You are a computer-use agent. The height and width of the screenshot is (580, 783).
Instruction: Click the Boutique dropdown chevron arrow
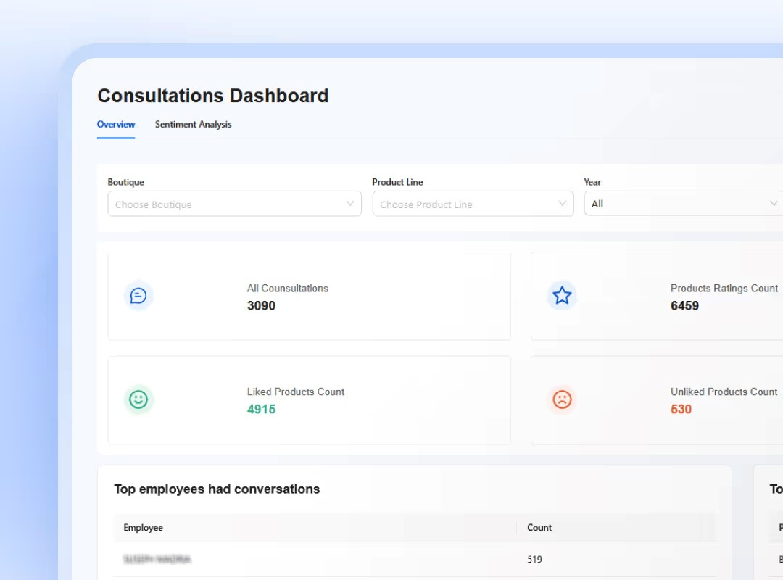click(x=350, y=204)
